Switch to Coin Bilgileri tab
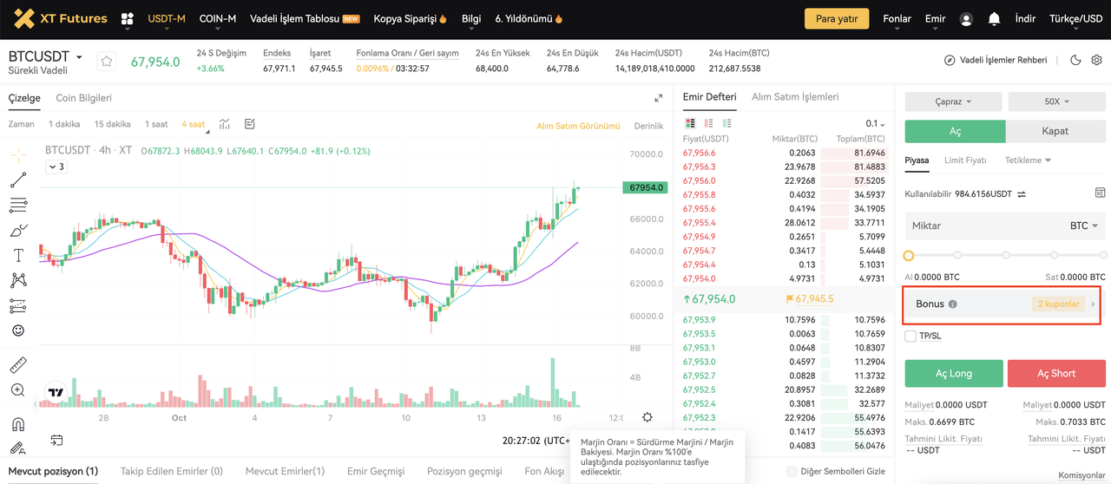 [x=83, y=98]
